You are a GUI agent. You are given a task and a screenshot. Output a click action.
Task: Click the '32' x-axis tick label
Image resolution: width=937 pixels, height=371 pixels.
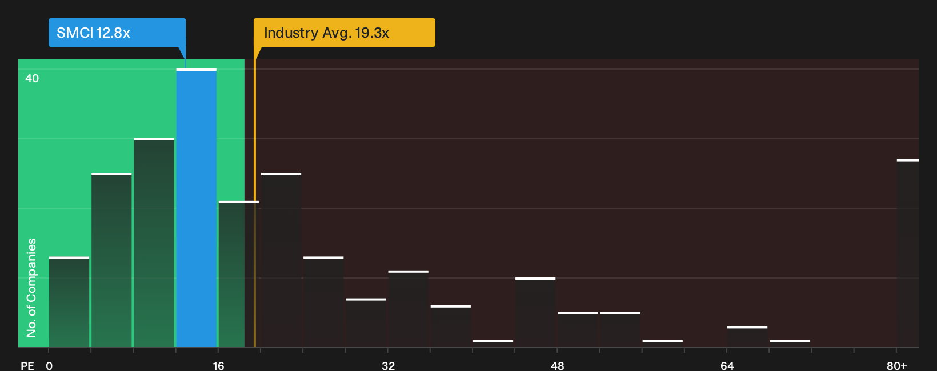point(388,365)
